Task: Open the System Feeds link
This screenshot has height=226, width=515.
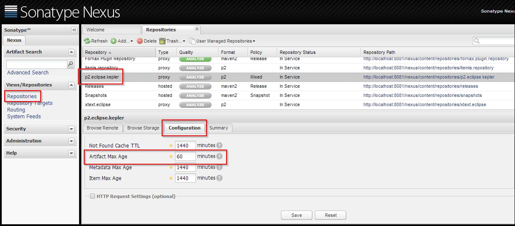Action: point(24,117)
